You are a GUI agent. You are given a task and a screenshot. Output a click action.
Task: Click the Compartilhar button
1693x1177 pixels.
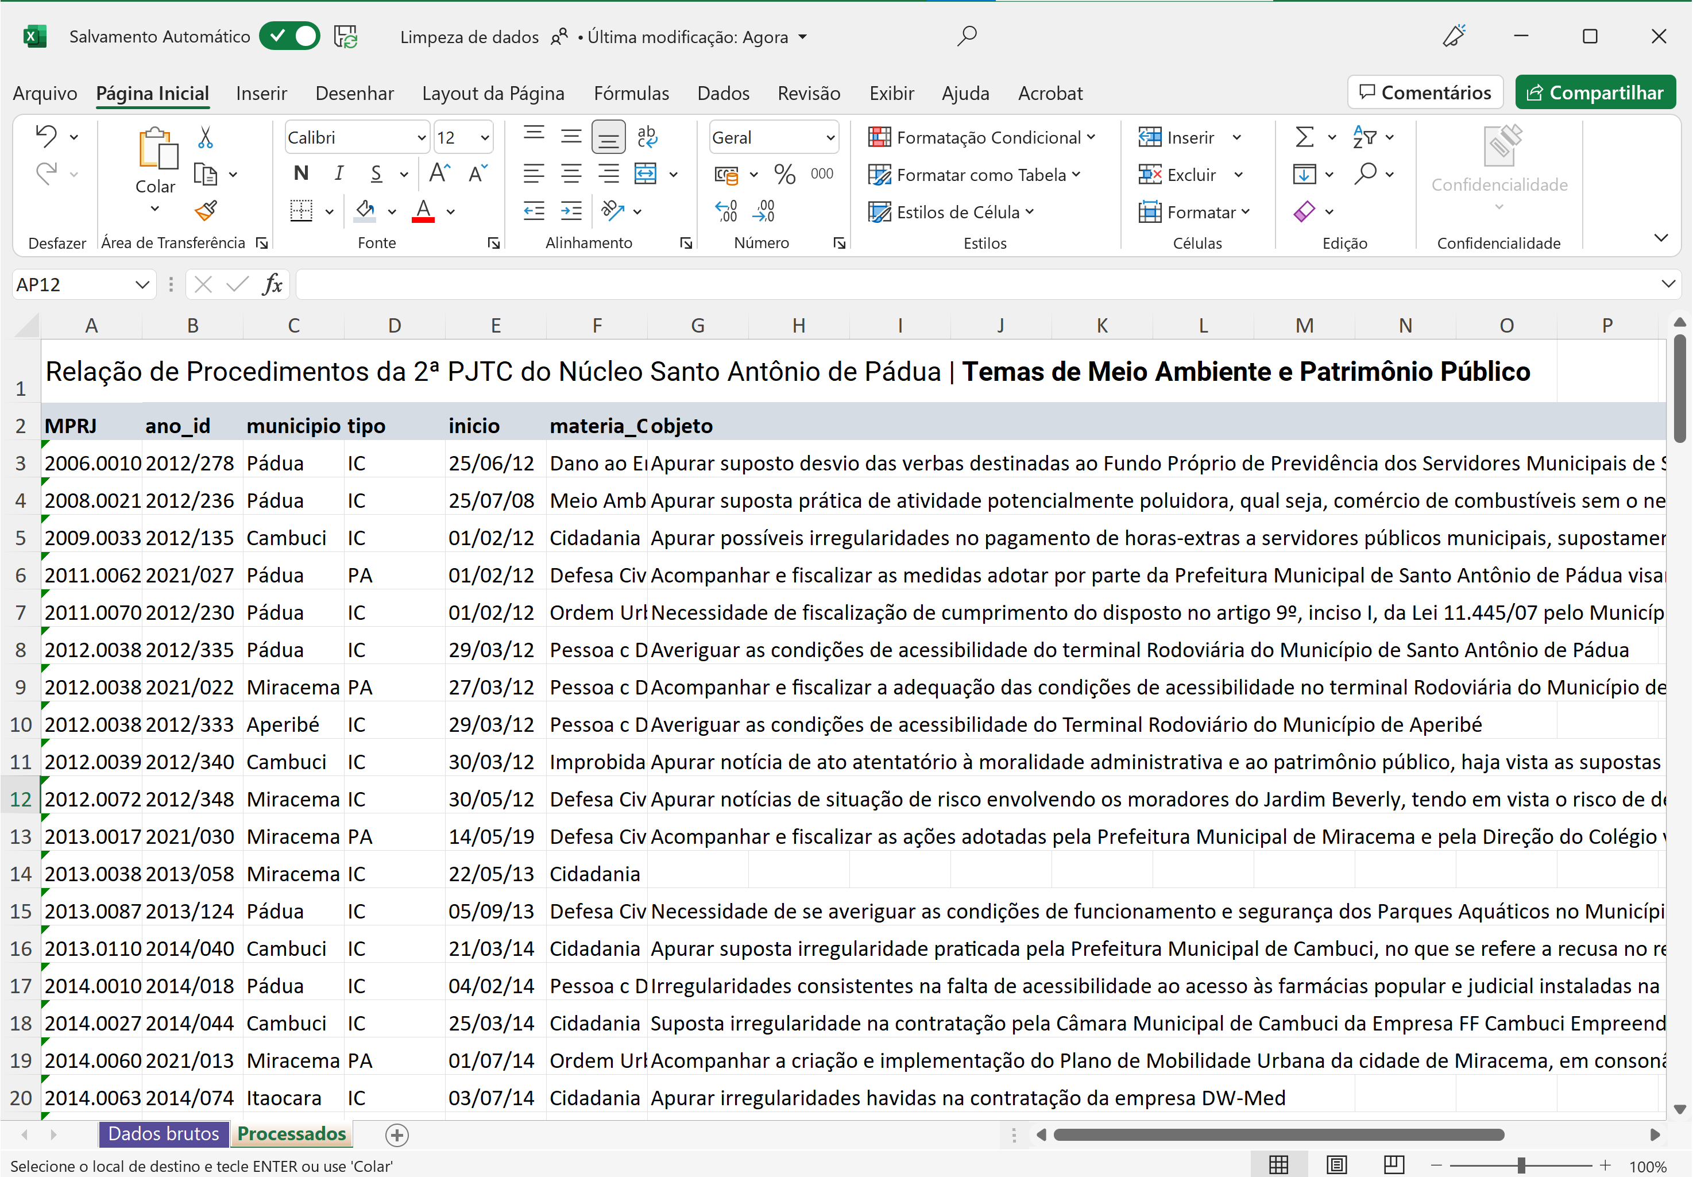[1595, 93]
